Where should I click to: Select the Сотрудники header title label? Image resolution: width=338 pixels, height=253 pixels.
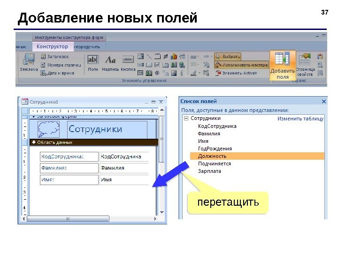(108, 129)
